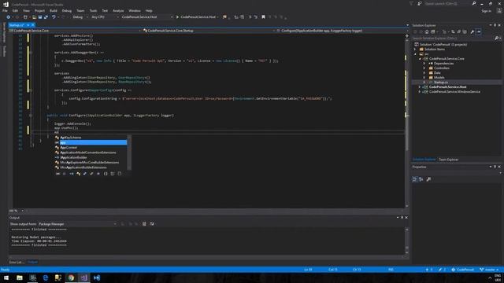
Task: Open the CodePersuit.Service.Core.Startup type dropdown
Action: click(x=209, y=31)
